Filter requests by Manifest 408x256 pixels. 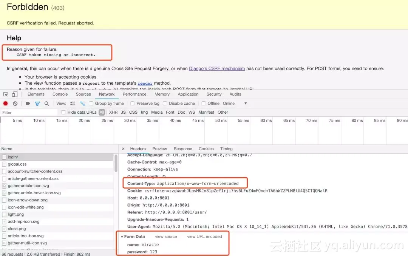click(206, 112)
